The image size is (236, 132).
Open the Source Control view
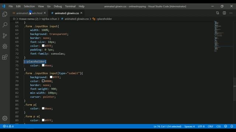tap(5, 36)
